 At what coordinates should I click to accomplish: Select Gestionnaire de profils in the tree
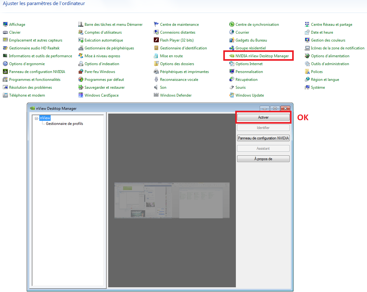[x=64, y=124]
